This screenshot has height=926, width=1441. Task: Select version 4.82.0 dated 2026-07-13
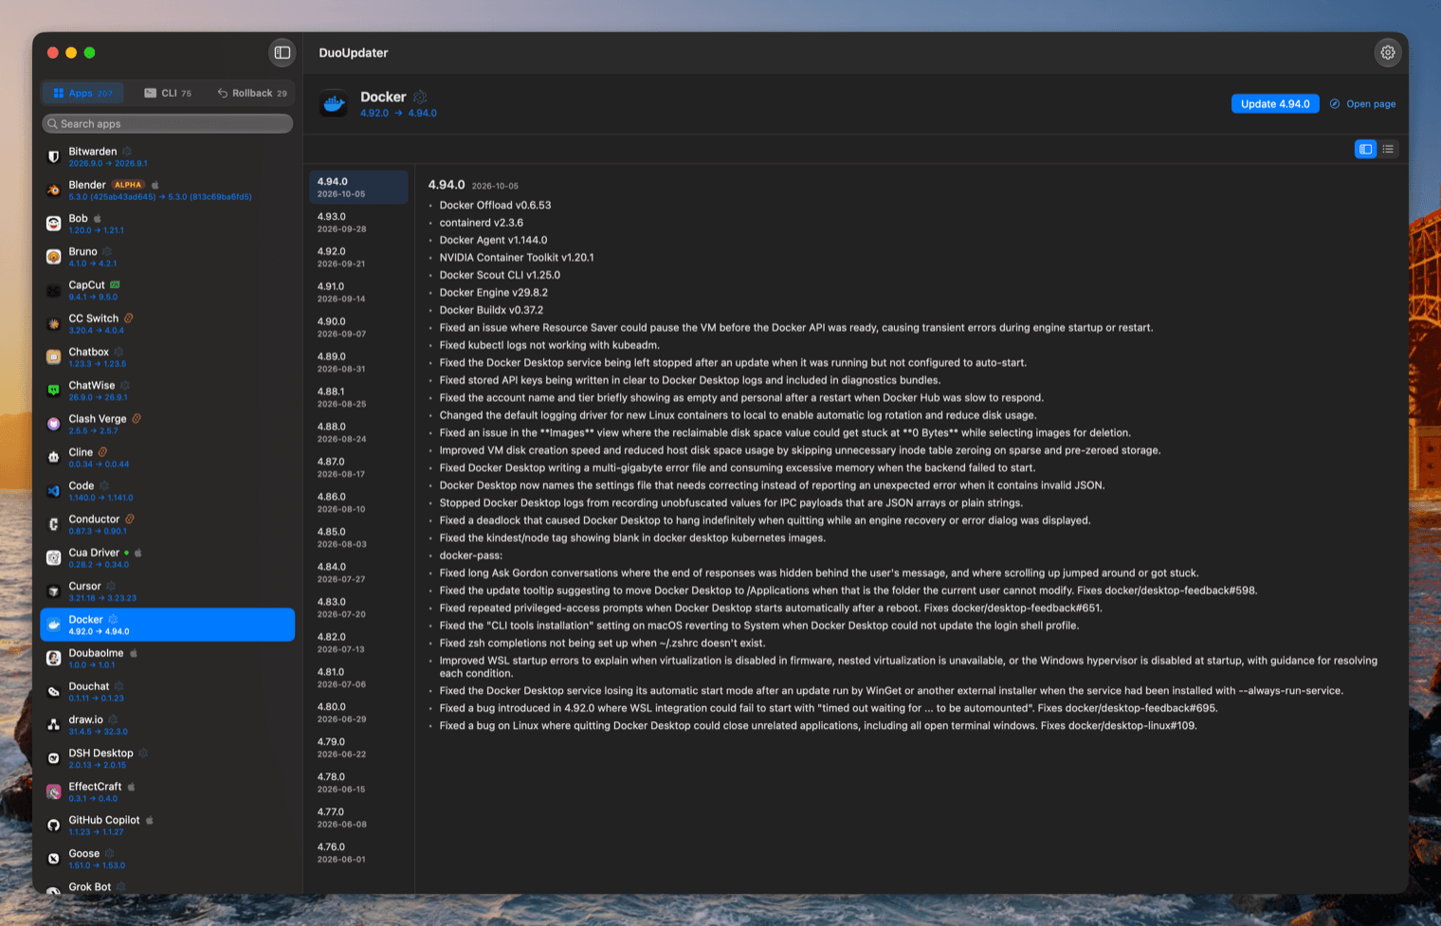[x=358, y=643]
